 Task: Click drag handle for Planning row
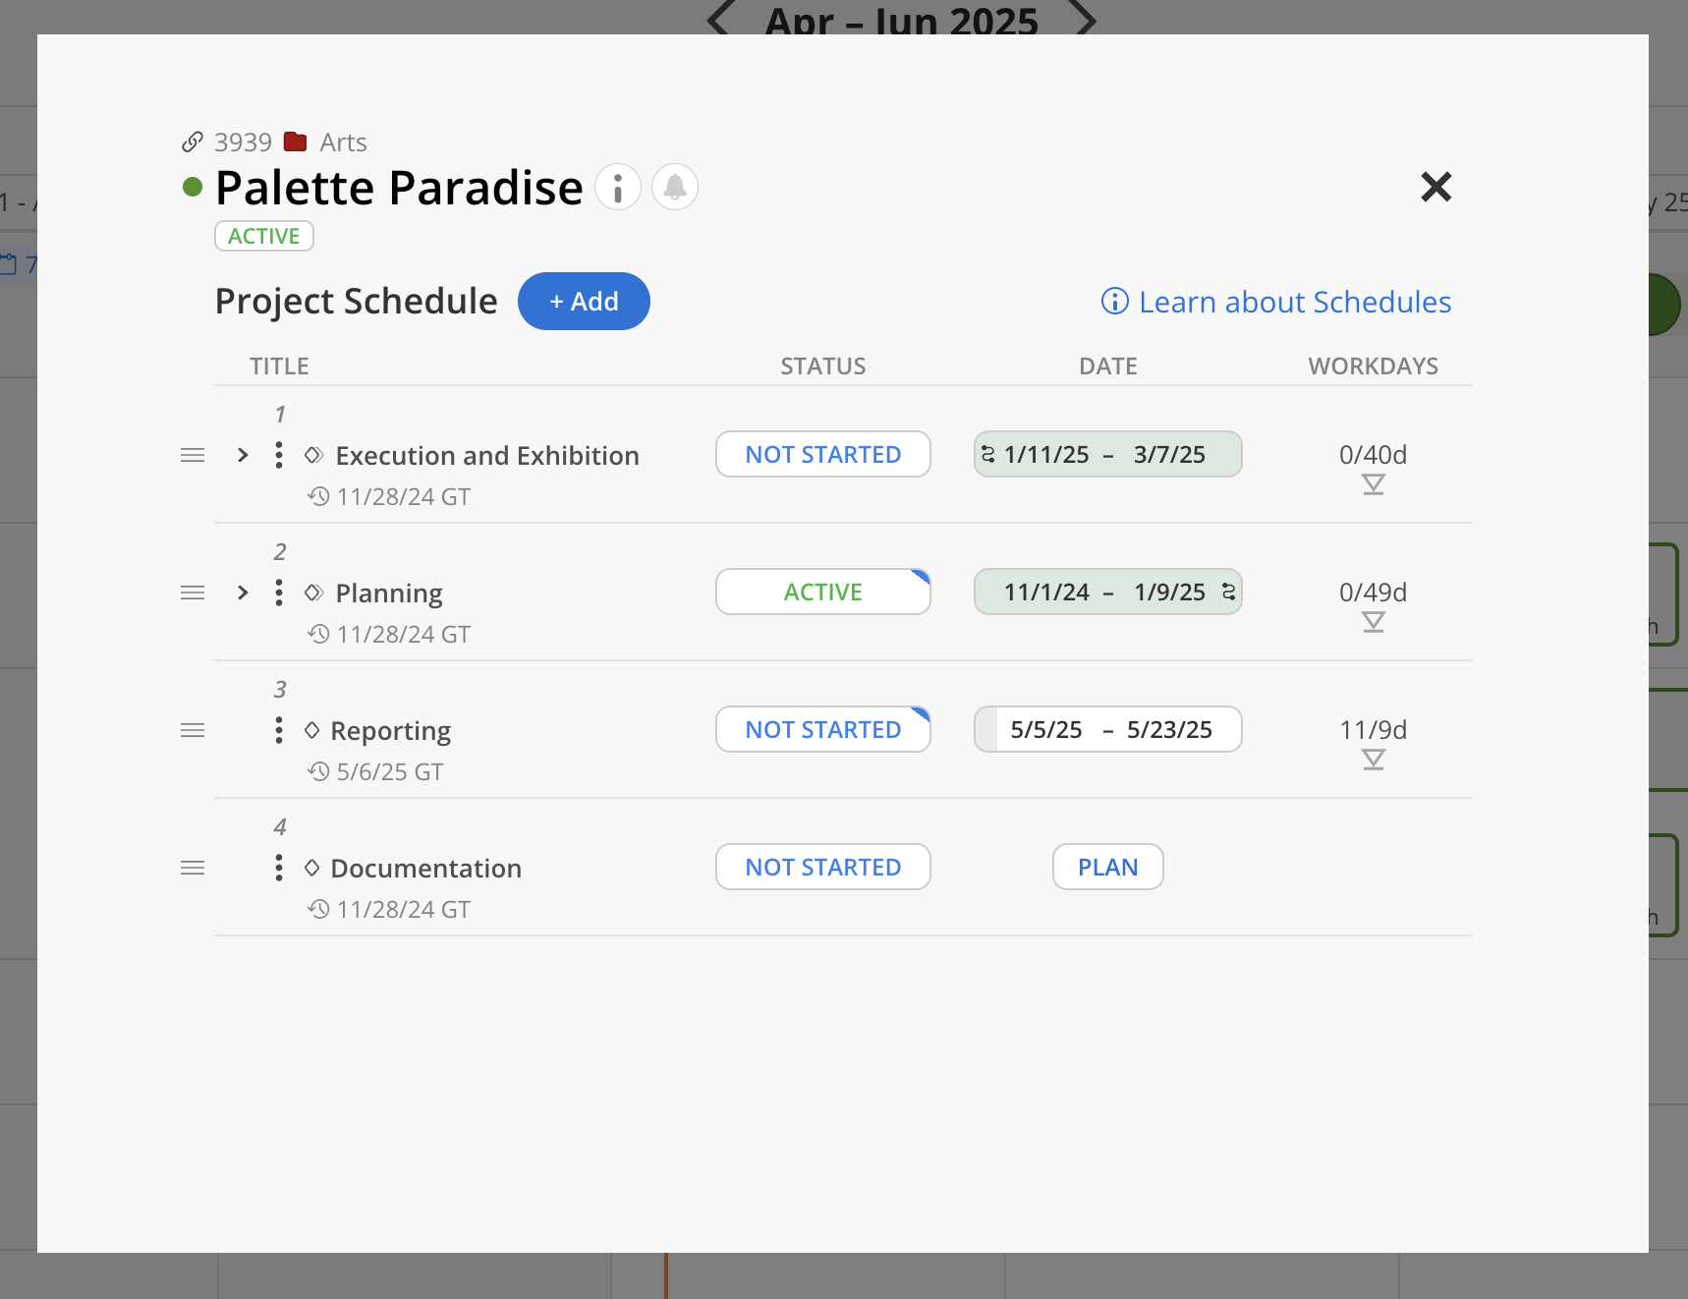tap(193, 593)
